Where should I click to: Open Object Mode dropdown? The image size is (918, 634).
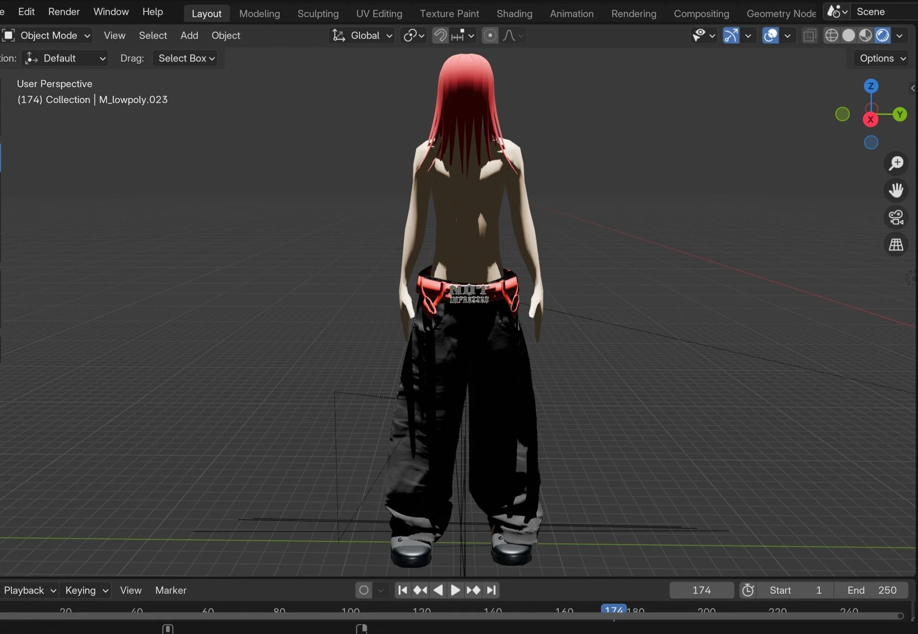pos(47,36)
